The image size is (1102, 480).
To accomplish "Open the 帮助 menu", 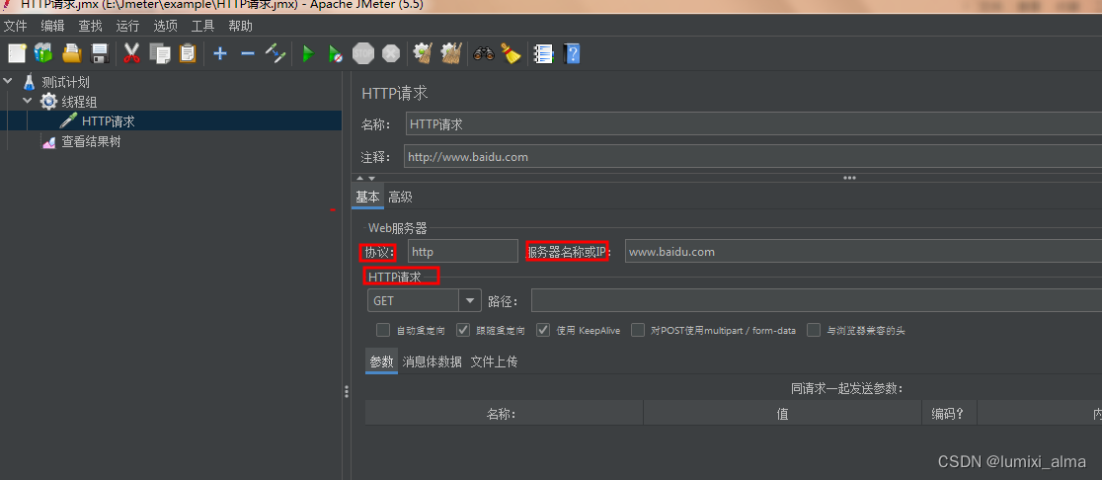I will tap(240, 26).
